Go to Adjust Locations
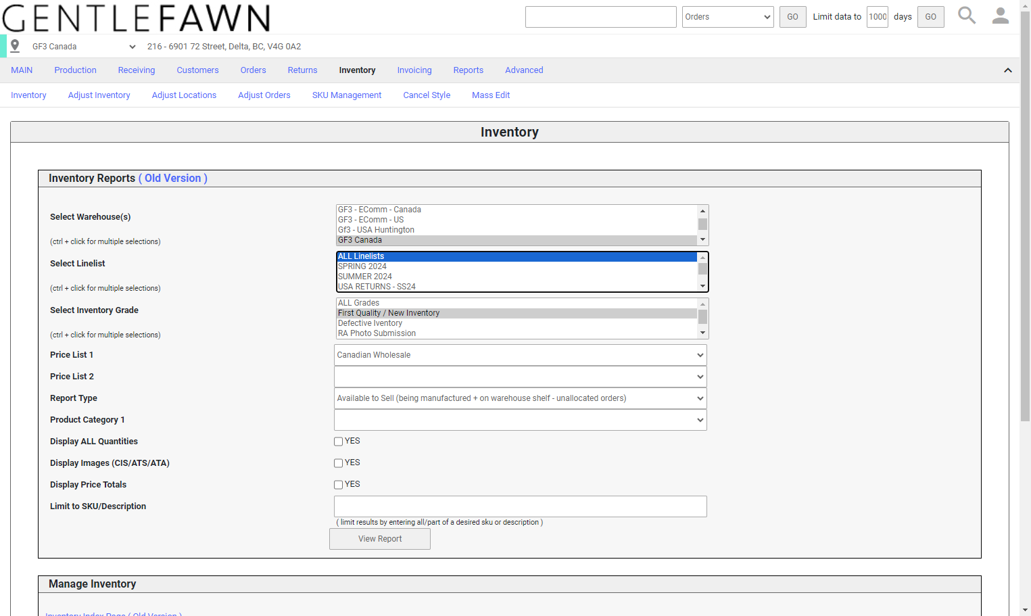 tap(184, 95)
